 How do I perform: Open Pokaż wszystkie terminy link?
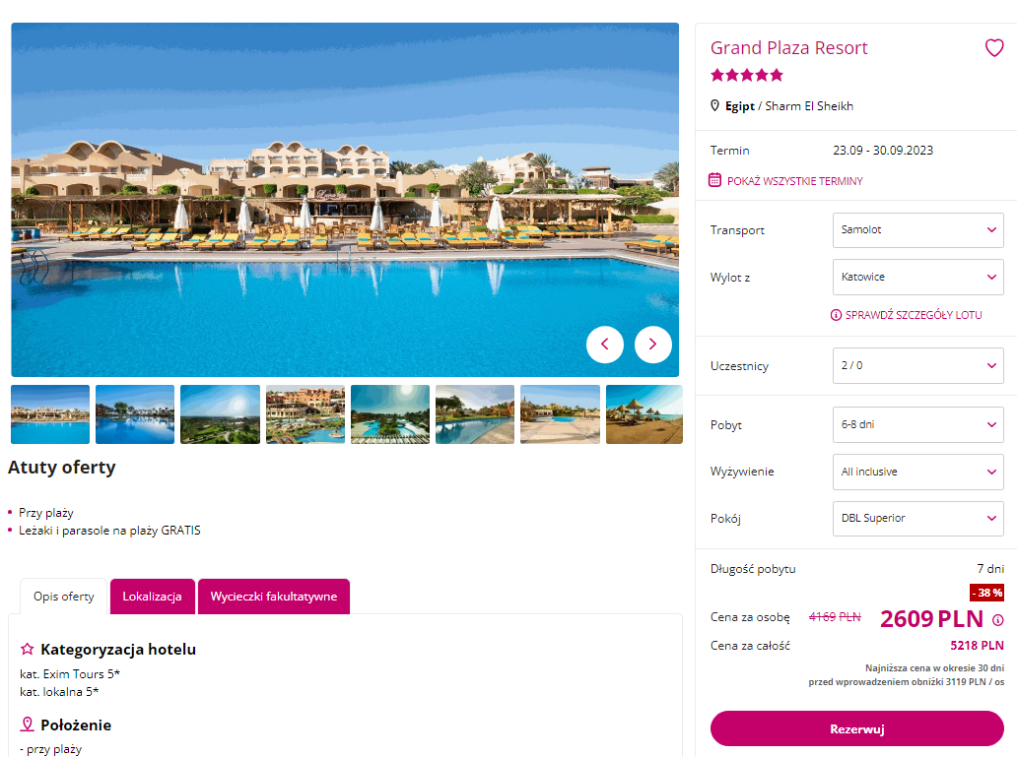794,181
